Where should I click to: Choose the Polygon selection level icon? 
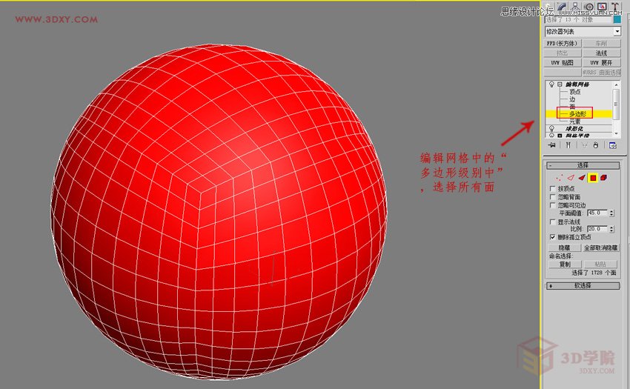[x=593, y=178]
